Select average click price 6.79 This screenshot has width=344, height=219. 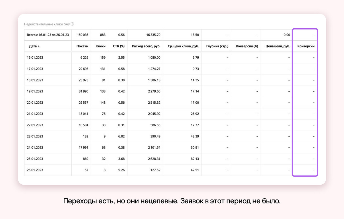(196, 58)
